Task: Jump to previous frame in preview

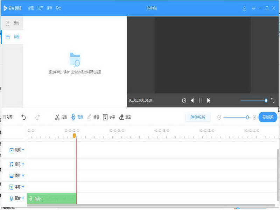Action: click(x=192, y=100)
